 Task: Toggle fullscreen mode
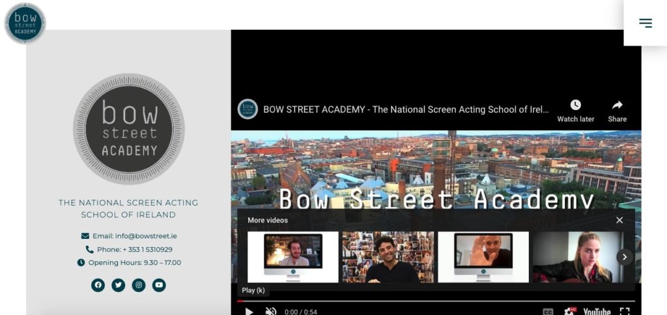(x=625, y=312)
